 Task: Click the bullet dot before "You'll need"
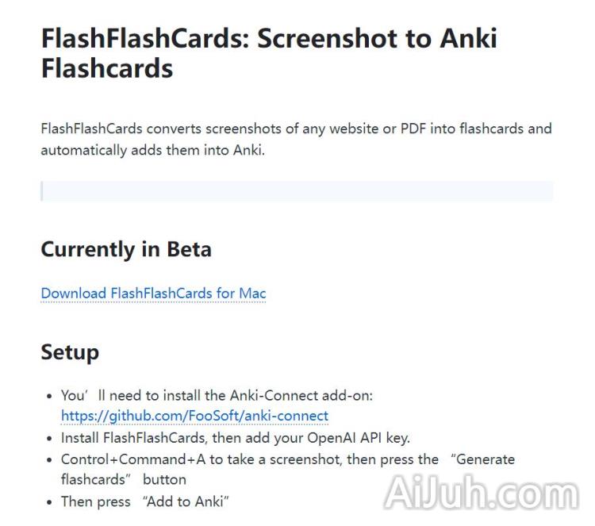pyautogui.click(x=51, y=396)
